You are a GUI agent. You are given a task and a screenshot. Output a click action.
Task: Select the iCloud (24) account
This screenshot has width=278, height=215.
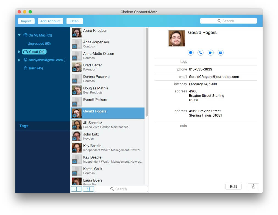(34, 52)
